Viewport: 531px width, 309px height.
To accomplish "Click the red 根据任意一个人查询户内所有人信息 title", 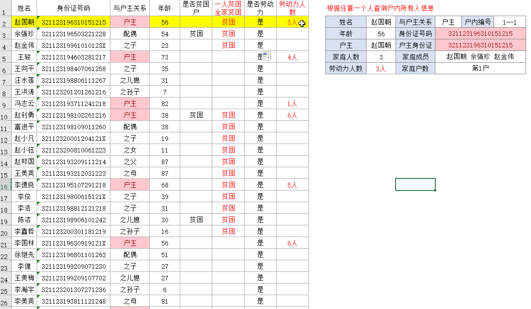I will [381, 8].
